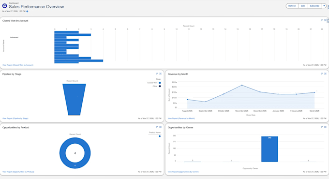Refresh the Opportunities by Owner widget

322,127
